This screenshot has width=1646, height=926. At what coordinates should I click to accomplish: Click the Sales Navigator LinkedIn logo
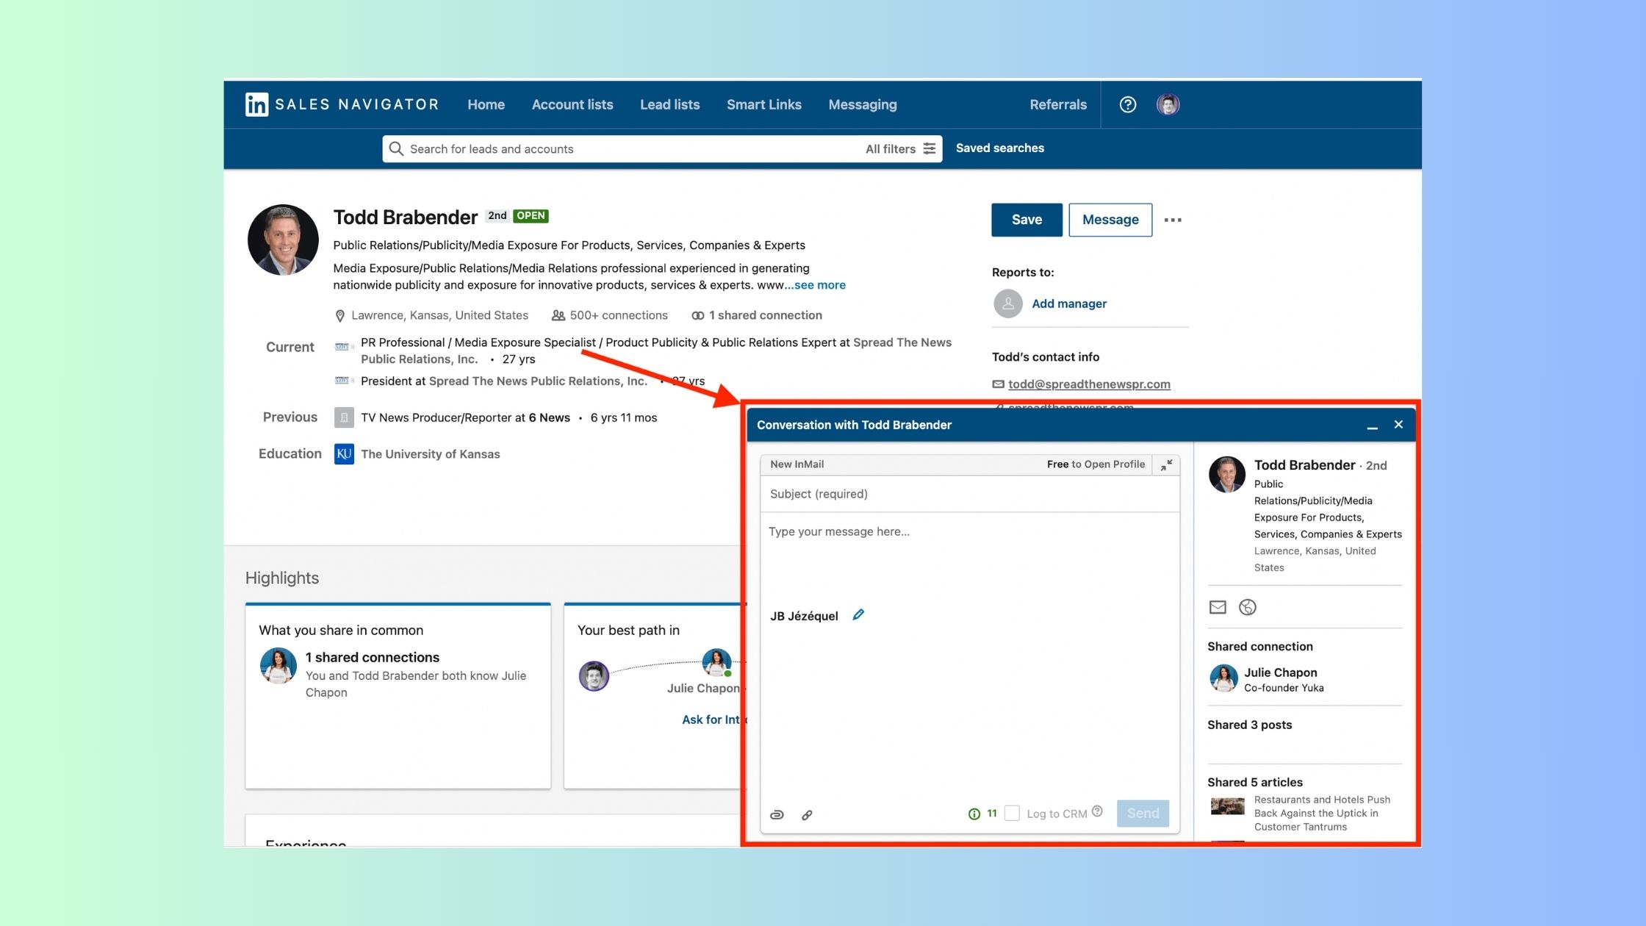coord(256,104)
